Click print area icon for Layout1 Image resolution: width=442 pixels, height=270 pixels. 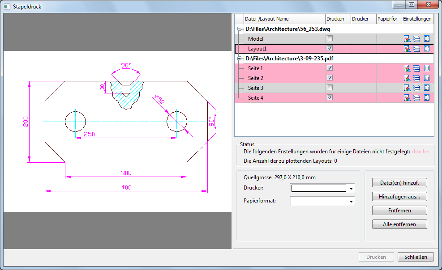(426, 49)
